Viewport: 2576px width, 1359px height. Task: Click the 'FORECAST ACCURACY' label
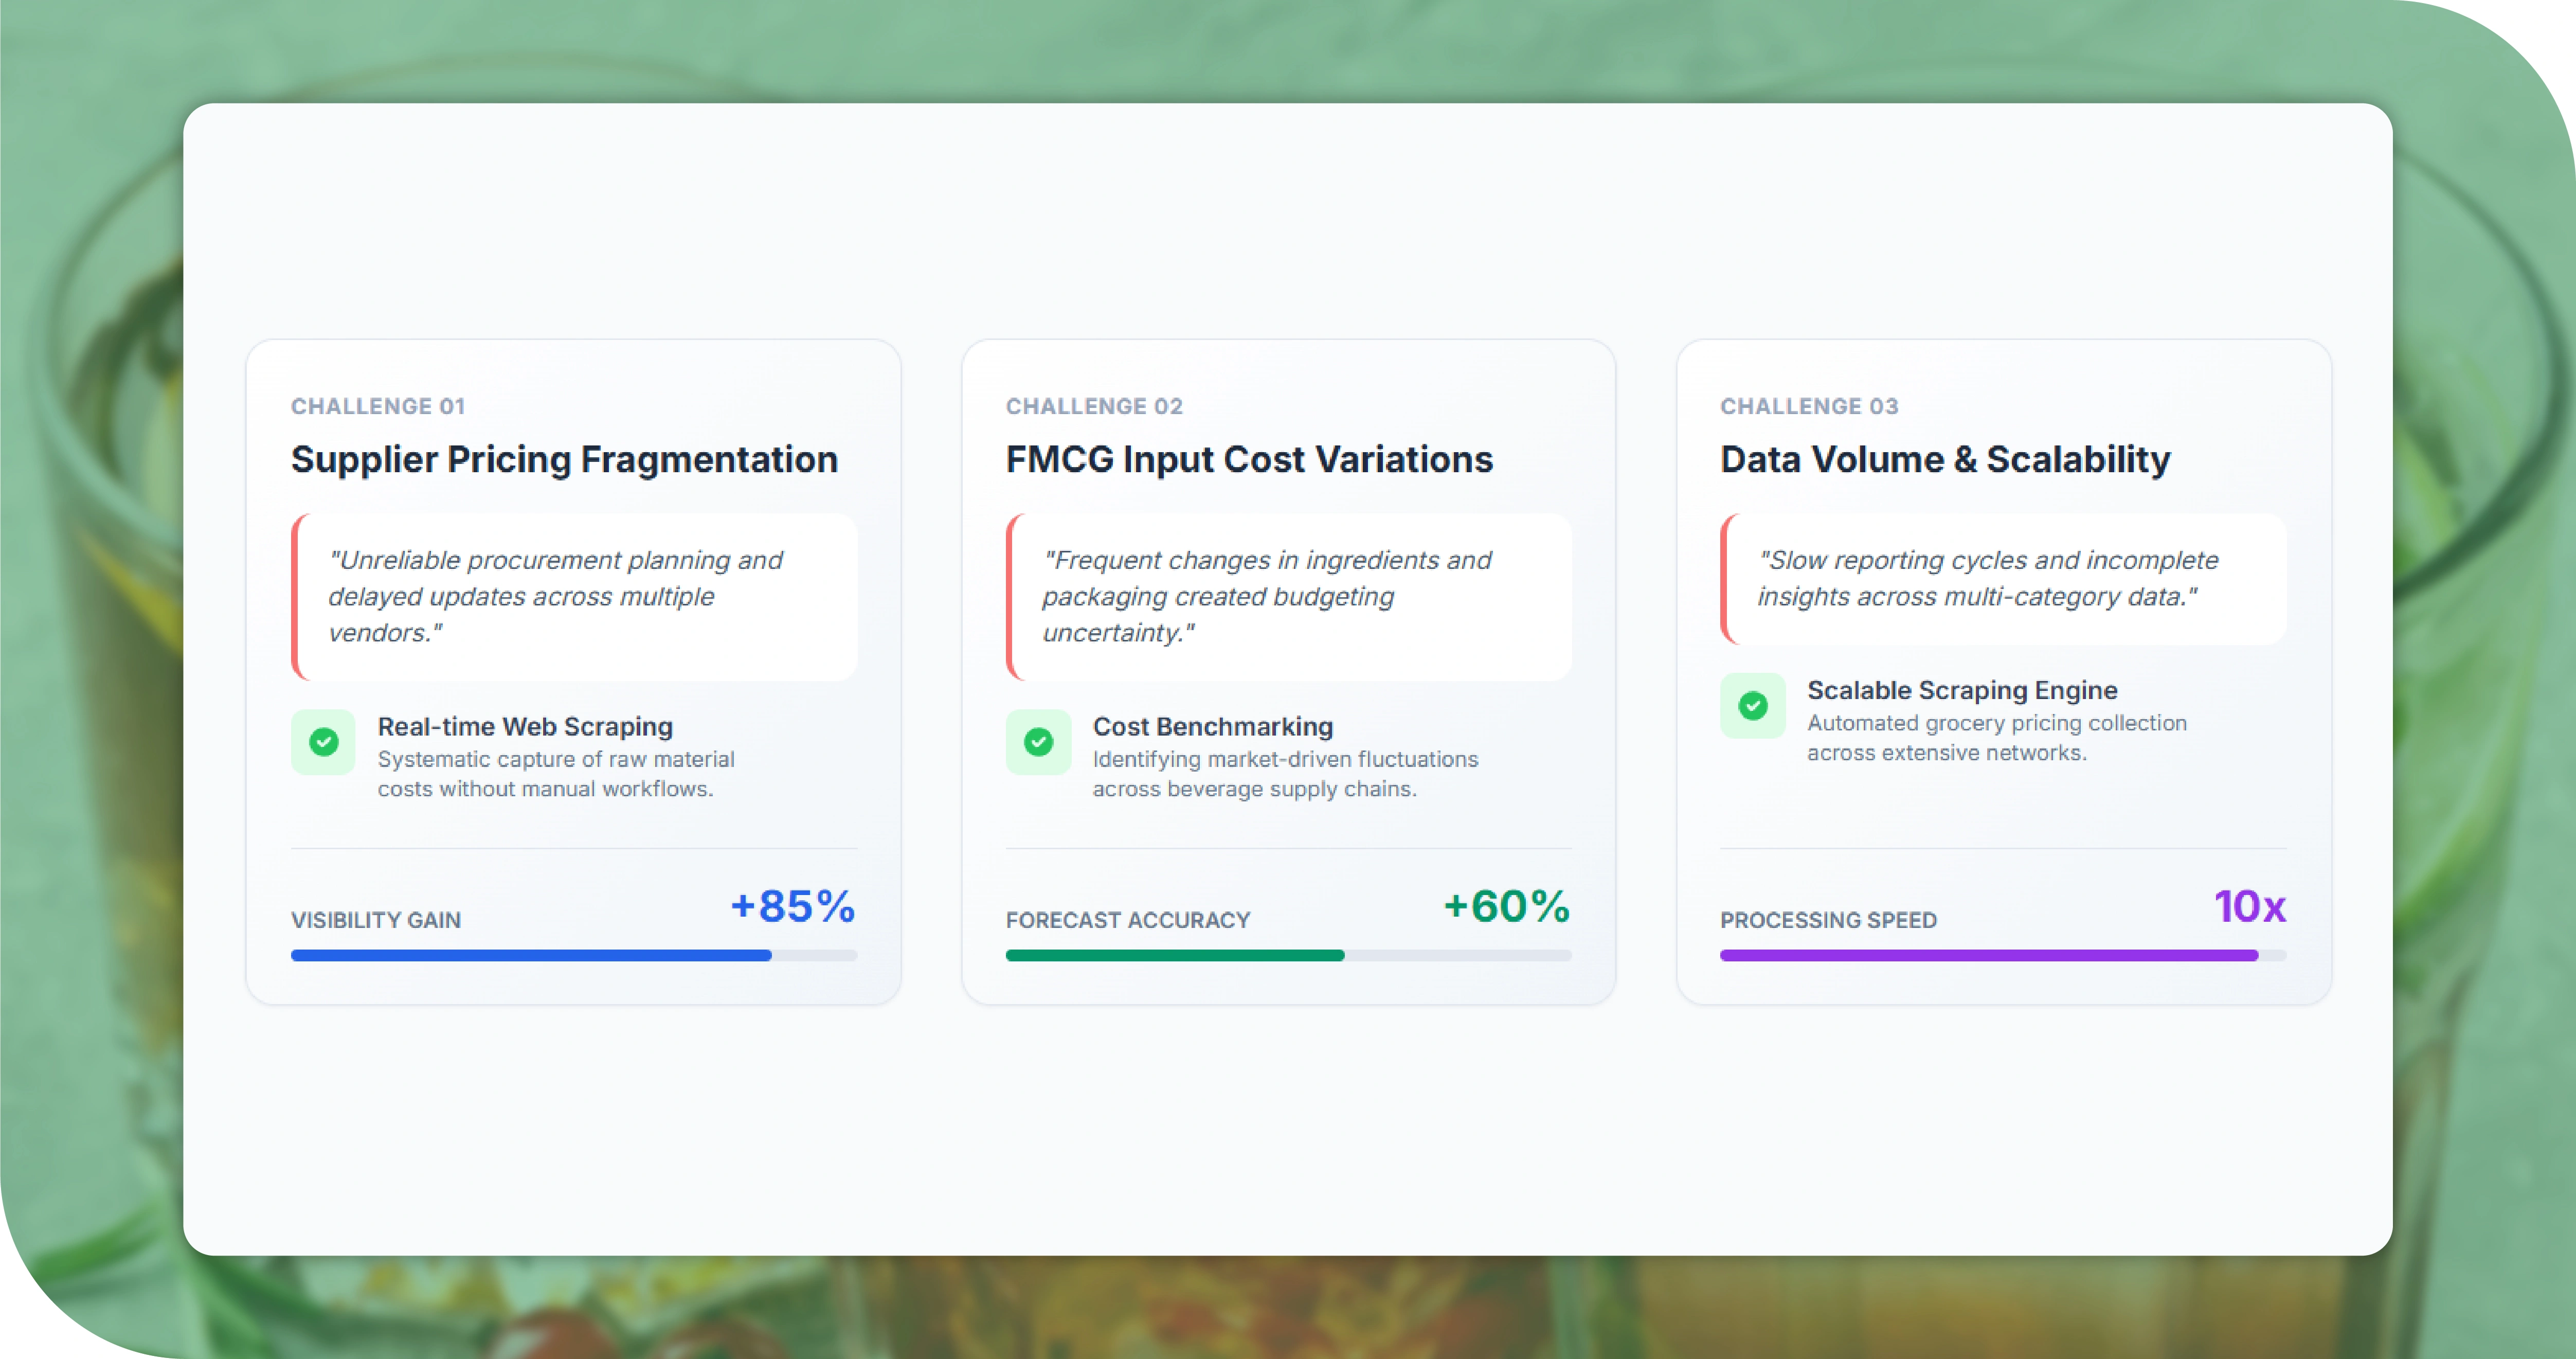[x=1128, y=920]
